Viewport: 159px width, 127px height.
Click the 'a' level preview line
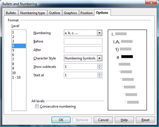[x=125, y=57]
